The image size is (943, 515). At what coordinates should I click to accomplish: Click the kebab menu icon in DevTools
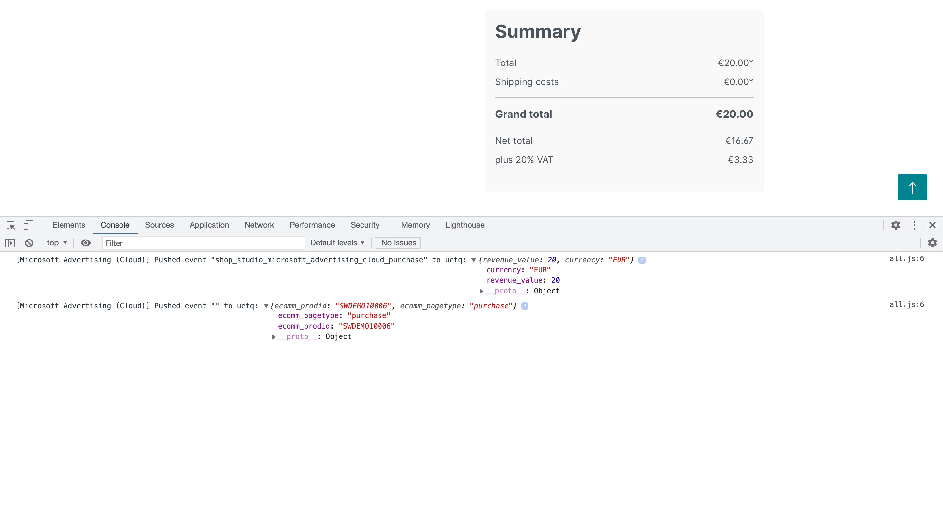click(x=914, y=225)
